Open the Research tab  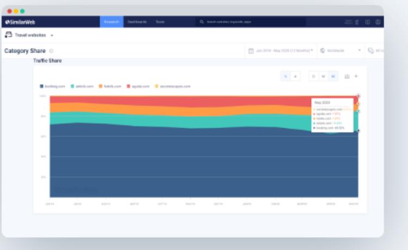(x=112, y=22)
